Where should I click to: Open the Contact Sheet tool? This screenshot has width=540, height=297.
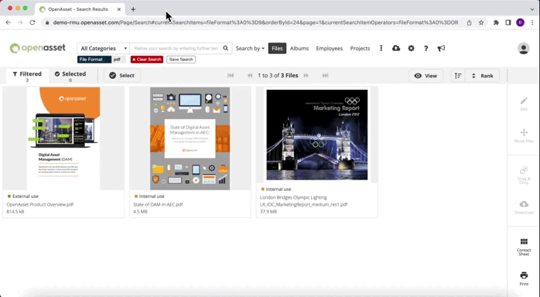(524, 247)
